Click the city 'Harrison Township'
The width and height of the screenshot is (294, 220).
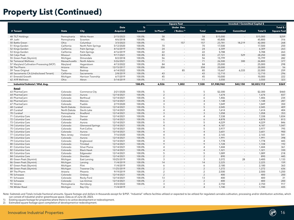90,77
